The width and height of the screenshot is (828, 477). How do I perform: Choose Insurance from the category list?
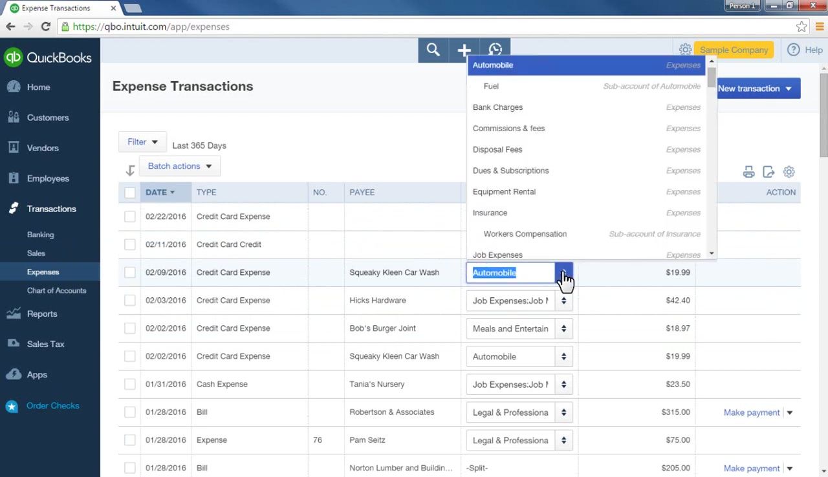pyautogui.click(x=587, y=213)
